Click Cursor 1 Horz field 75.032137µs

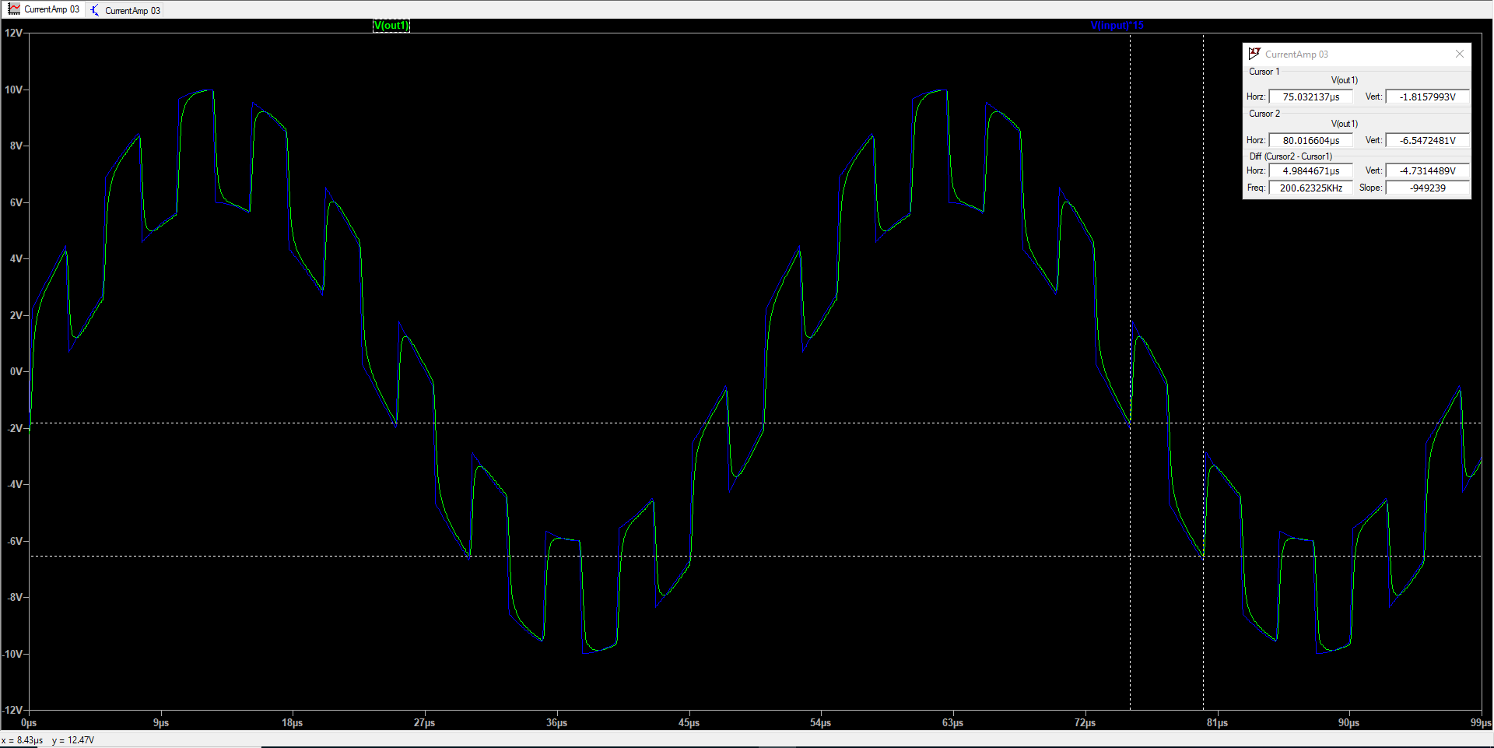click(x=1311, y=97)
